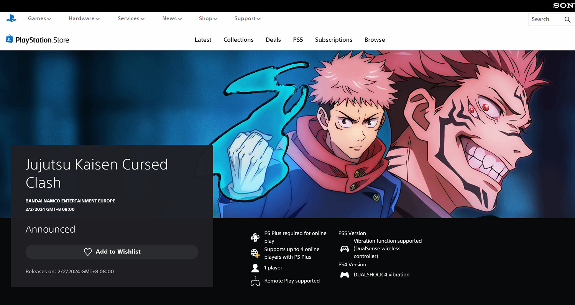Click the PlayStation Store shopping bag icon
This screenshot has height=305, width=575.
click(x=10, y=39)
